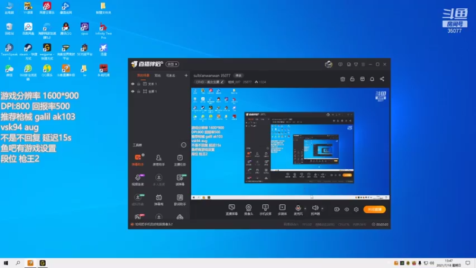Screen dimensions: 476x268
Task: Switch to the third scene tab
Action: 171,76
